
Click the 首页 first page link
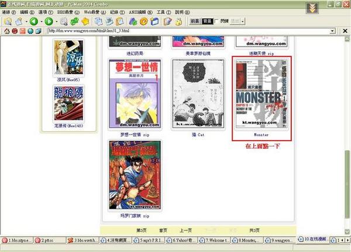[x=163, y=230]
